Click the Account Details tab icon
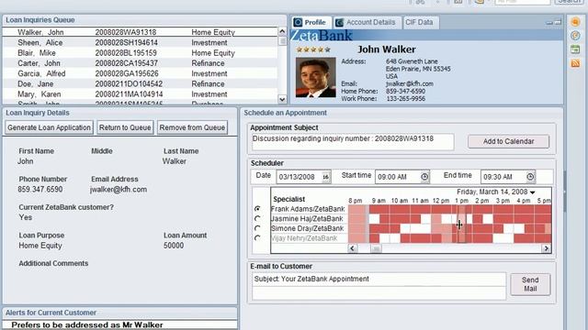The height and width of the screenshot is (330, 588). point(339,23)
